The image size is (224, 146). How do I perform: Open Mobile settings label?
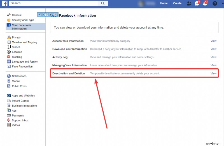point(16,81)
